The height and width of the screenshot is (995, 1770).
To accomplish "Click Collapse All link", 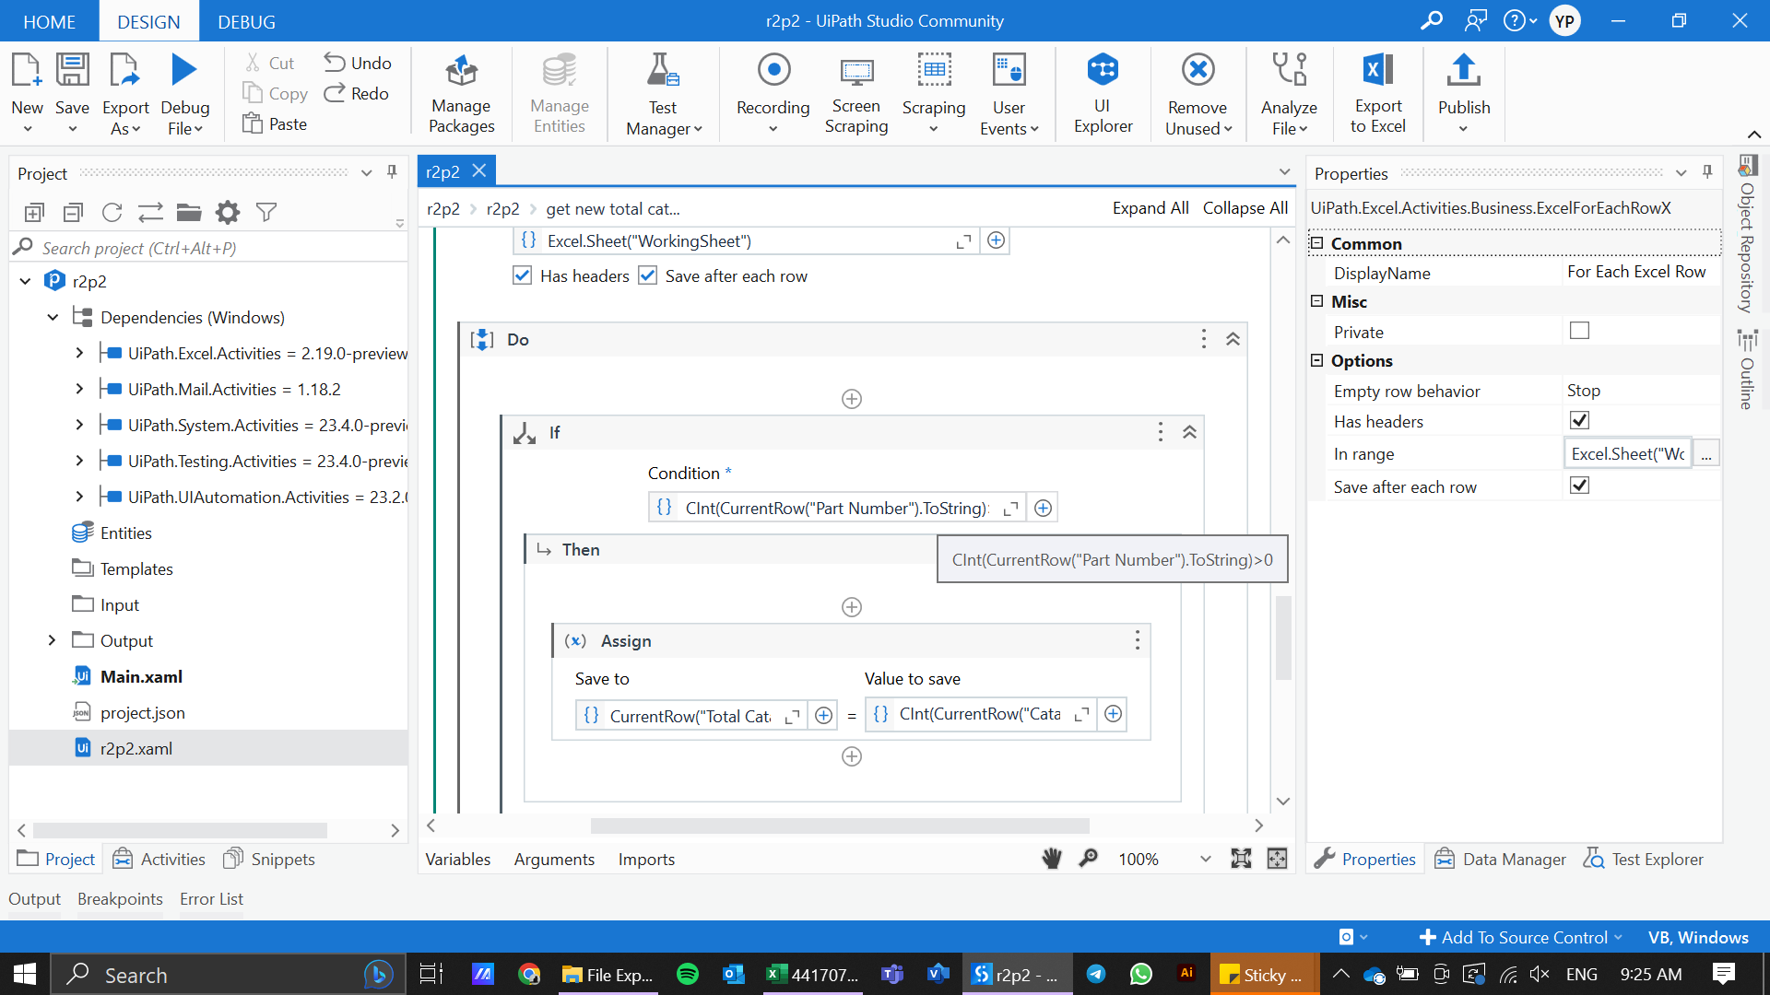I will (x=1245, y=208).
